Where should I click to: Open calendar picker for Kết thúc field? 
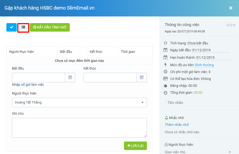[x=142, y=78]
